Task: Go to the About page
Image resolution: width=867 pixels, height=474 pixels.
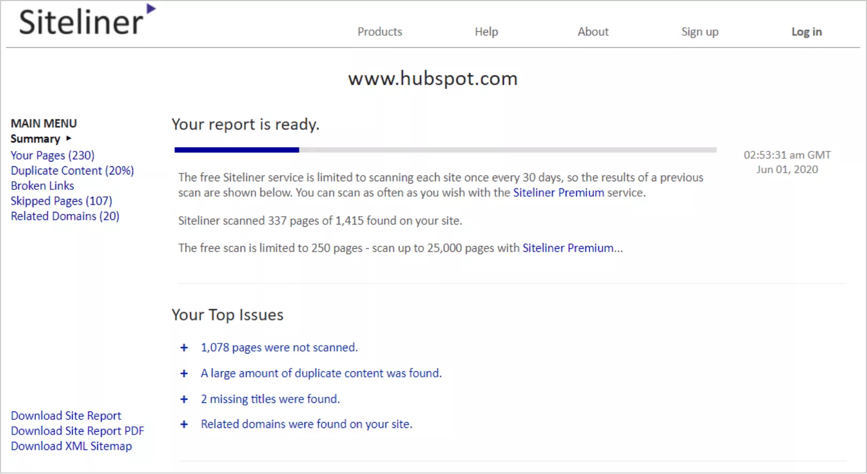Action: coord(592,32)
